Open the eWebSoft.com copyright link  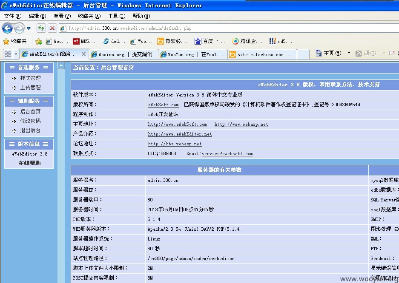[x=164, y=105]
